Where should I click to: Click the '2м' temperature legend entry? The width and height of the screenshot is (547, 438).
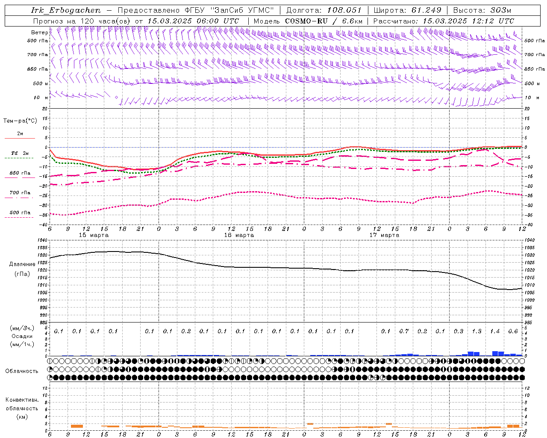pyautogui.click(x=20, y=134)
